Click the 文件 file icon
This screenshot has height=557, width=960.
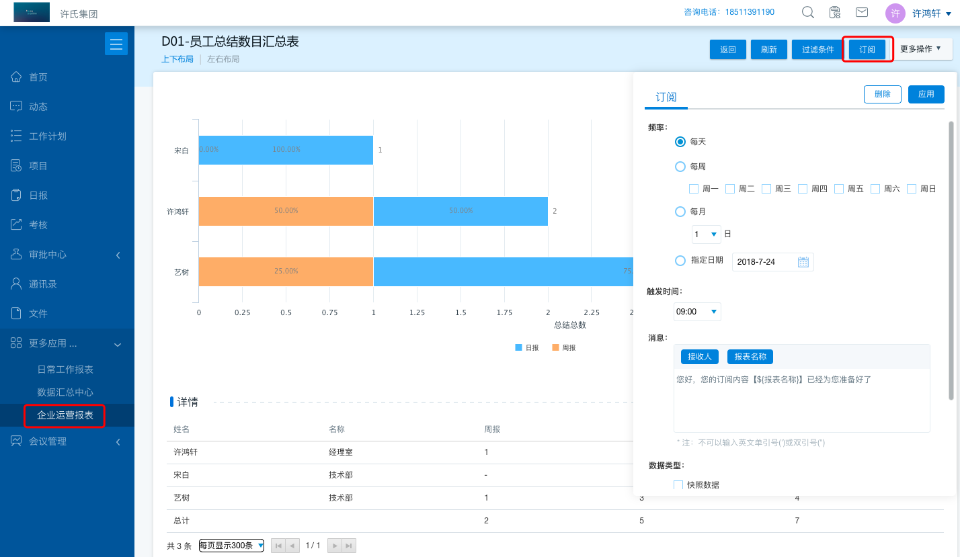17,313
